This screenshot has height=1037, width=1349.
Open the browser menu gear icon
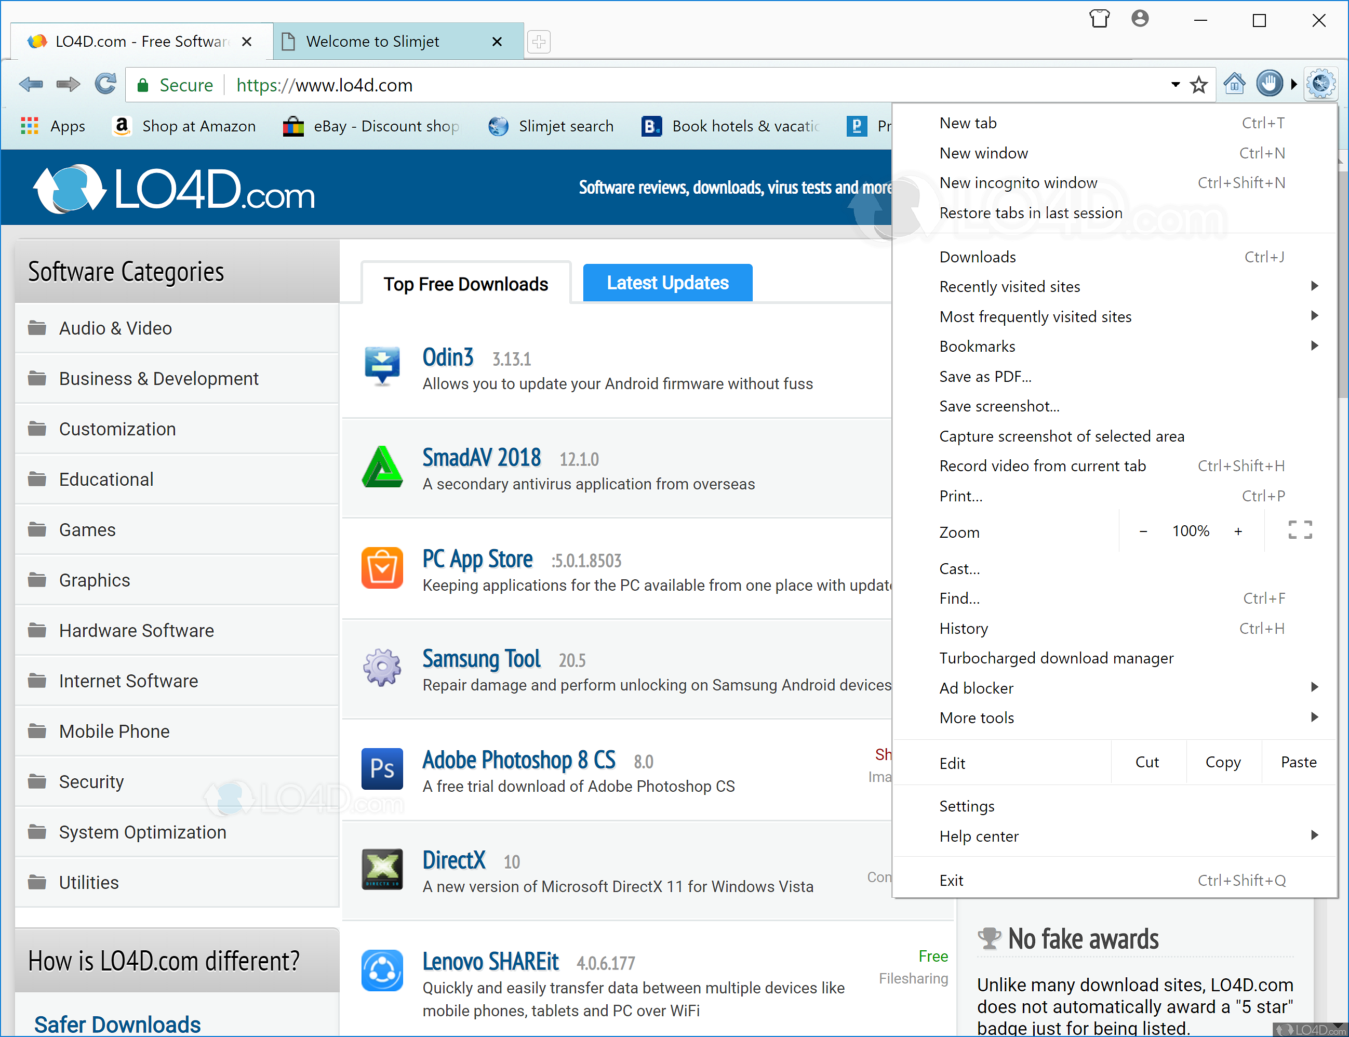1320,84
